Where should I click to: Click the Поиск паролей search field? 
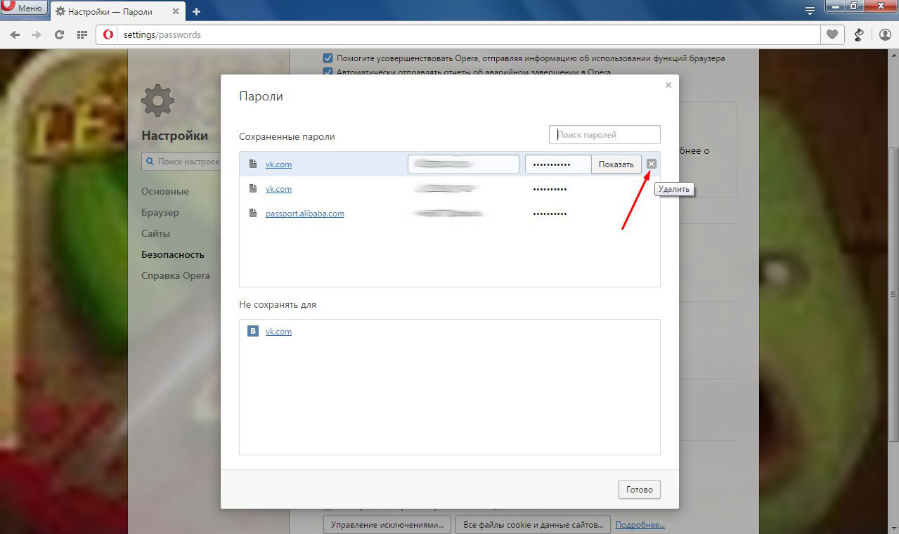(x=604, y=134)
